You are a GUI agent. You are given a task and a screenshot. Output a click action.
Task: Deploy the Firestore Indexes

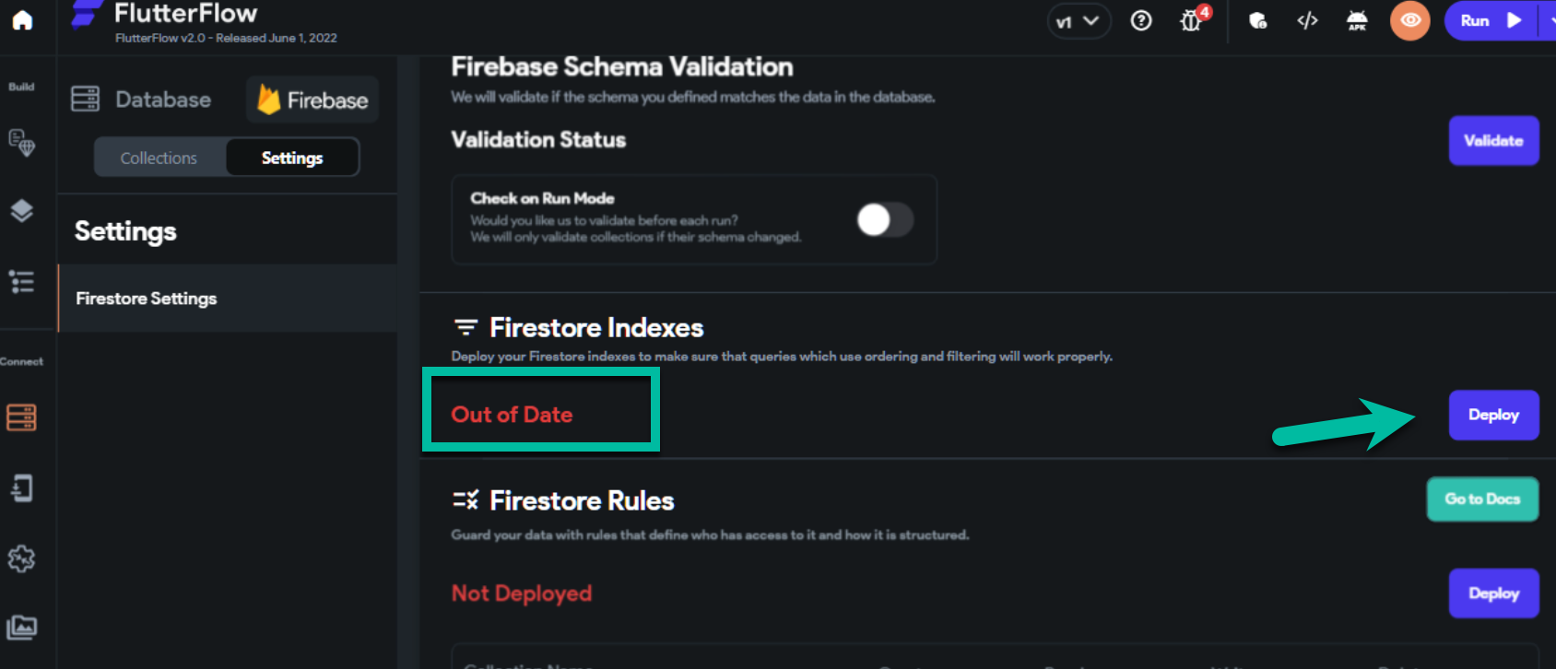pos(1493,415)
